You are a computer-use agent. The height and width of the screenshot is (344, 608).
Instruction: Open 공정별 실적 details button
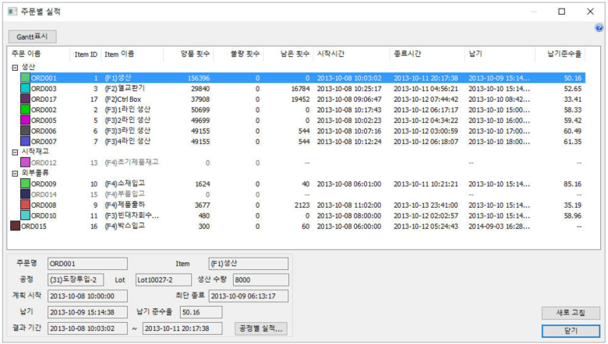coord(260,328)
